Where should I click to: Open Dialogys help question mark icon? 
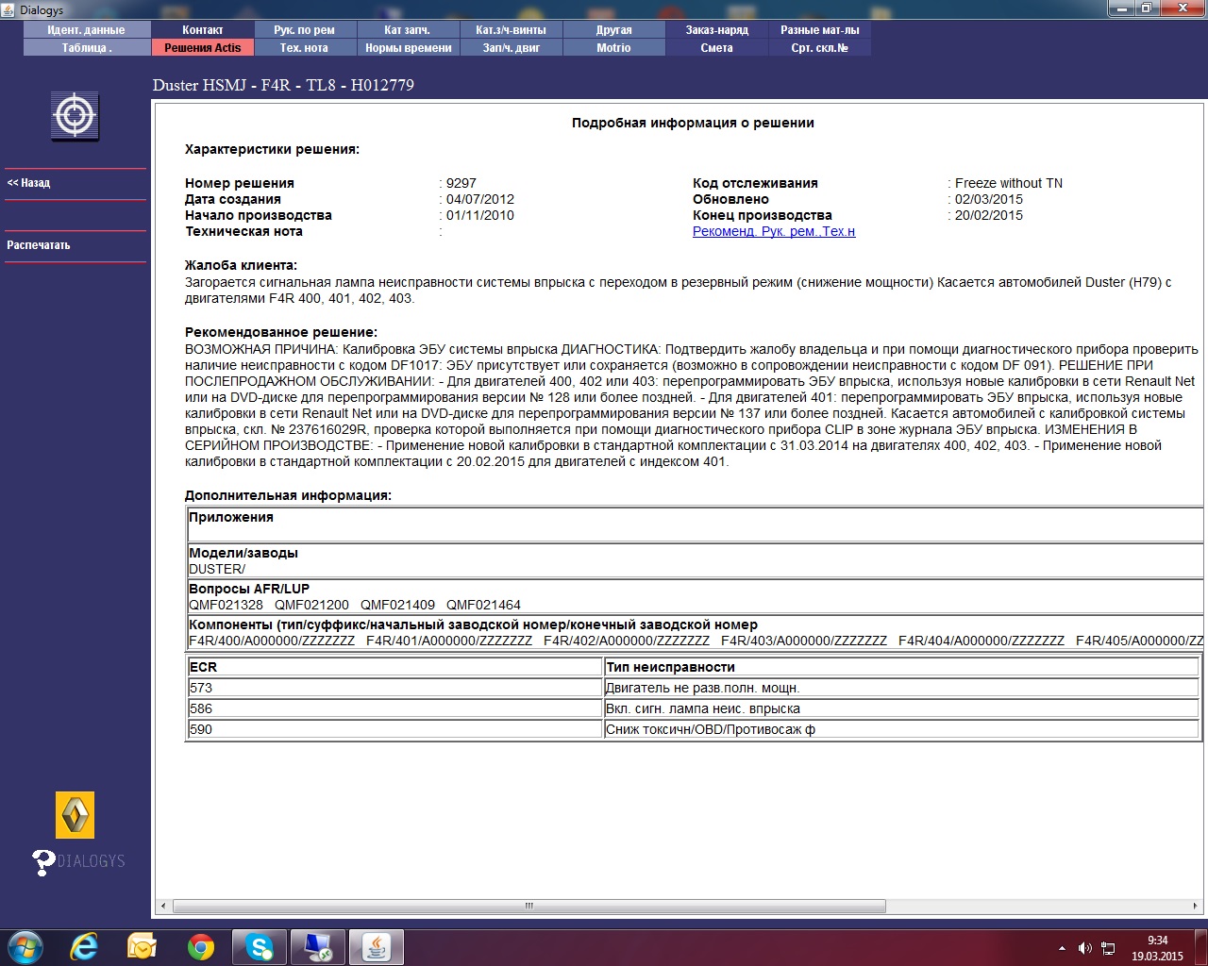pyautogui.click(x=43, y=861)
